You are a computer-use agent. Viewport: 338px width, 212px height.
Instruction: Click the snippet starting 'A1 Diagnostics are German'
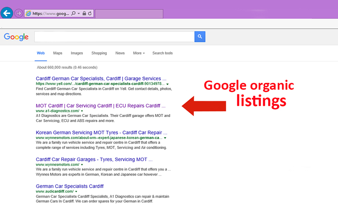(103, 118)
